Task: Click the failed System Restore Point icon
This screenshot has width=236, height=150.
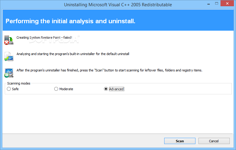Action: coord(9,40)
